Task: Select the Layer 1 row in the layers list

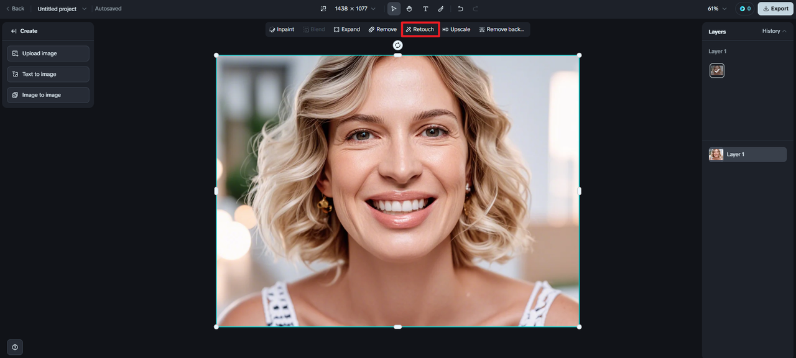Action: (x=747, y=154)
